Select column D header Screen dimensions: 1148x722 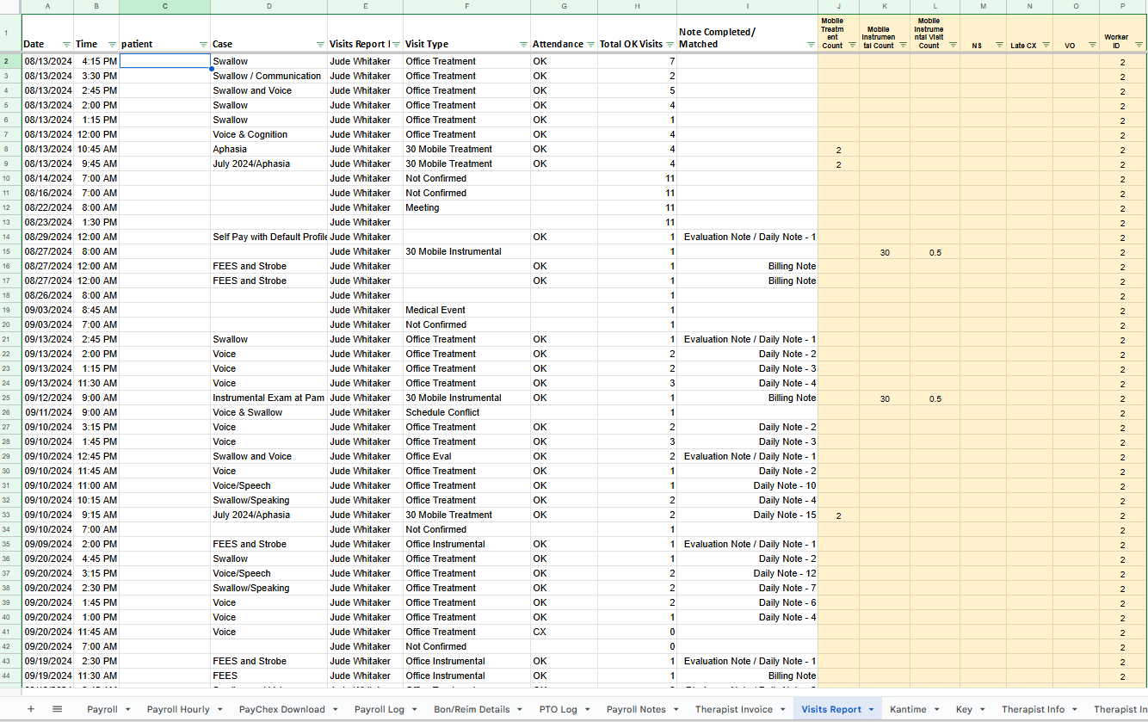(268, 7)
